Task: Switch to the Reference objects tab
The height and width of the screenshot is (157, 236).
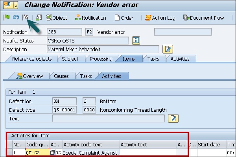Action: [x=32, y=59]
